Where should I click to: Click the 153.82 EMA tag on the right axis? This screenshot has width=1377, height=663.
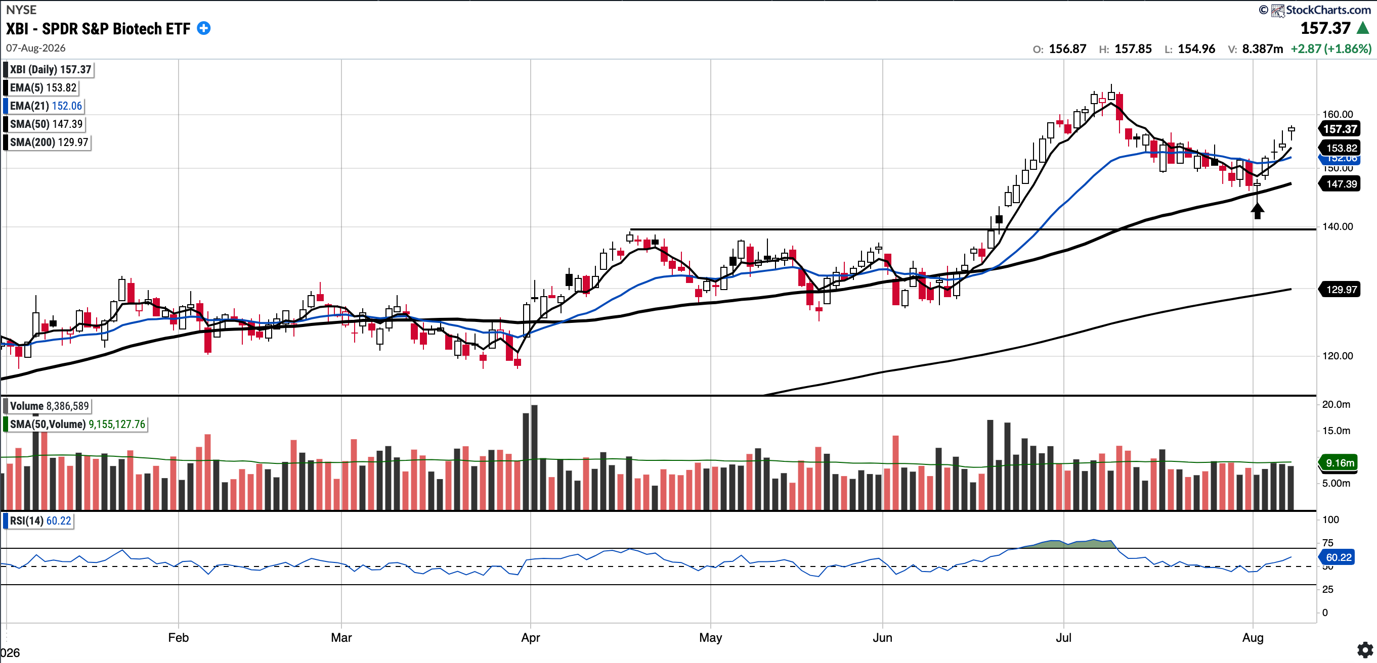point(1340,148)
